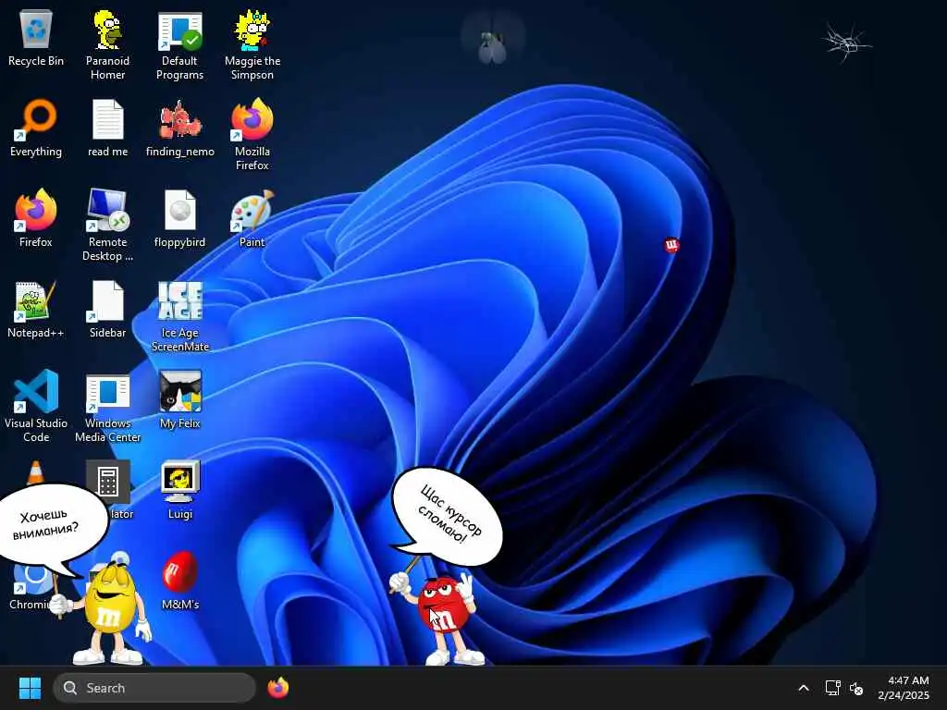Open Windows Media Center shortcut

pyautogui.click(x=107, y=407)
